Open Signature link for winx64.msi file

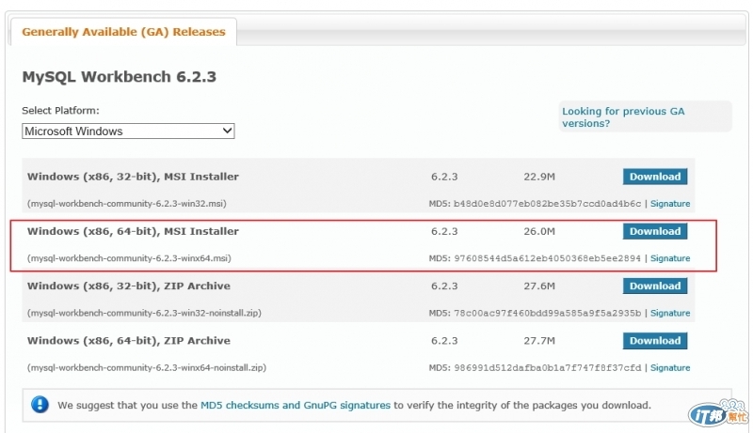tap(669, 258)
